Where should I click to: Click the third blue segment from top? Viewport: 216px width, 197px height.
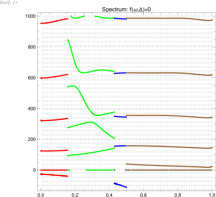tap(120, 117)
